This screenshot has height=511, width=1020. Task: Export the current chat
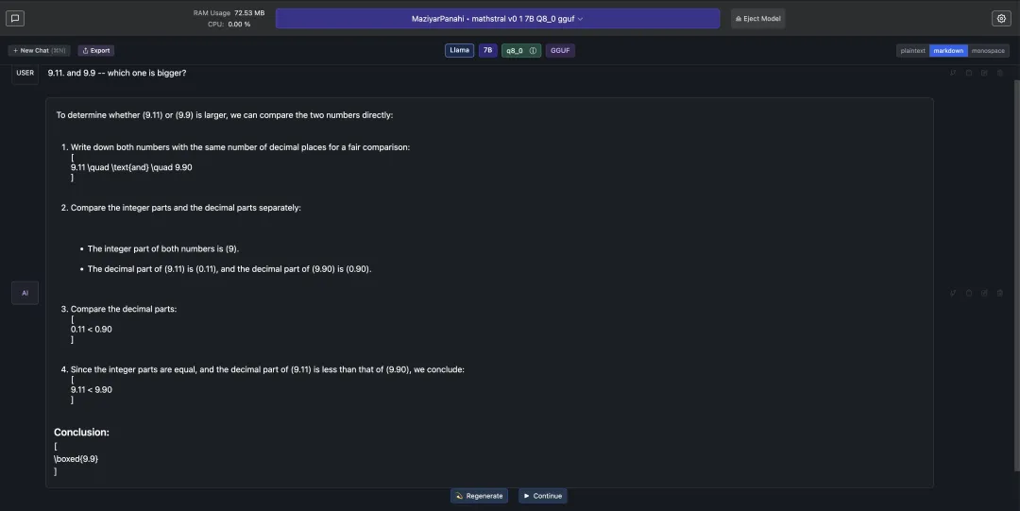[96, 50]
